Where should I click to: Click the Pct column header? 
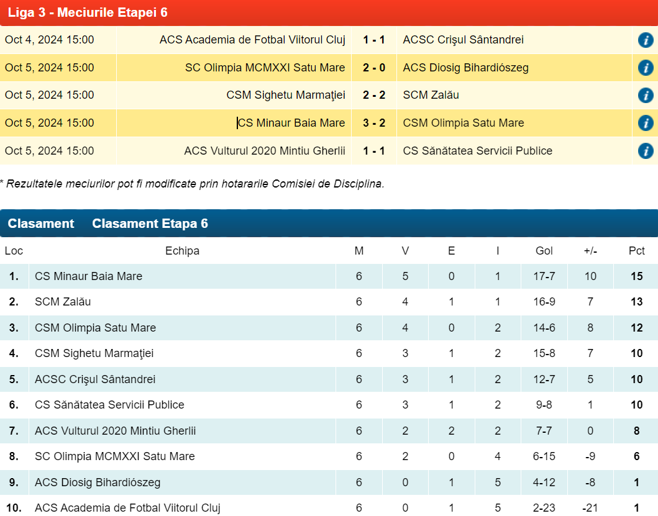[636, 251]
